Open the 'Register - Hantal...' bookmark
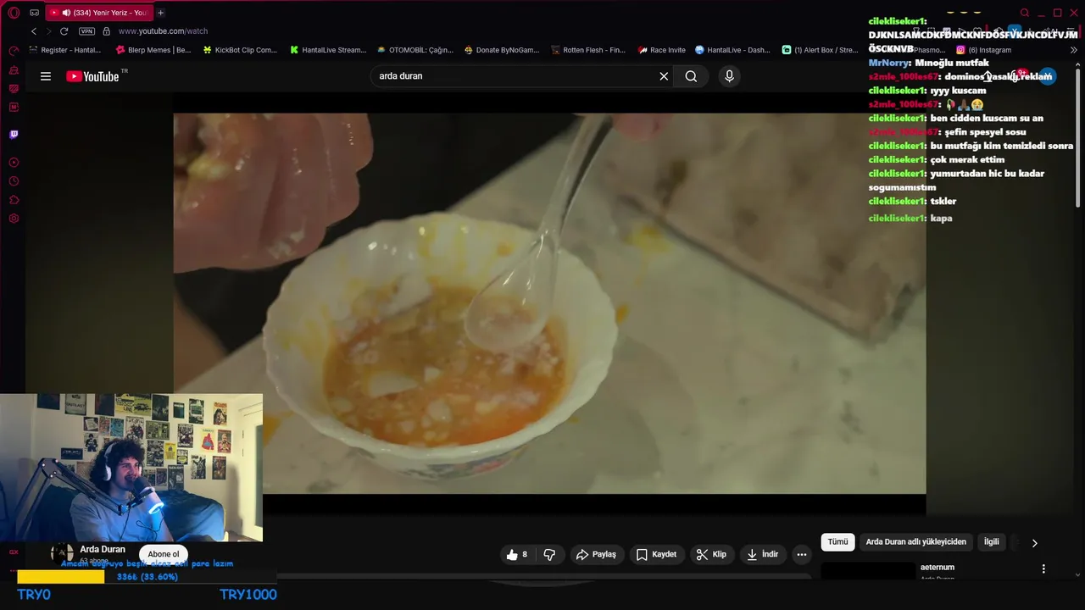 tap(65, 50)
